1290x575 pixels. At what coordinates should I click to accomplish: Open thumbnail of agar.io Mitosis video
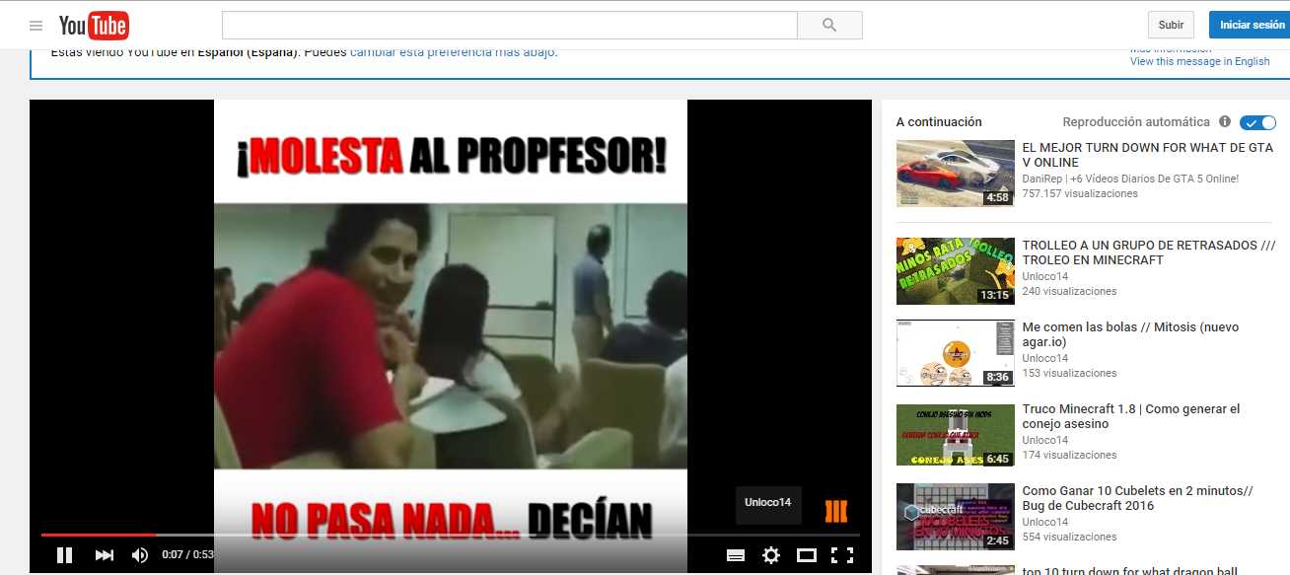coord(956,353)
